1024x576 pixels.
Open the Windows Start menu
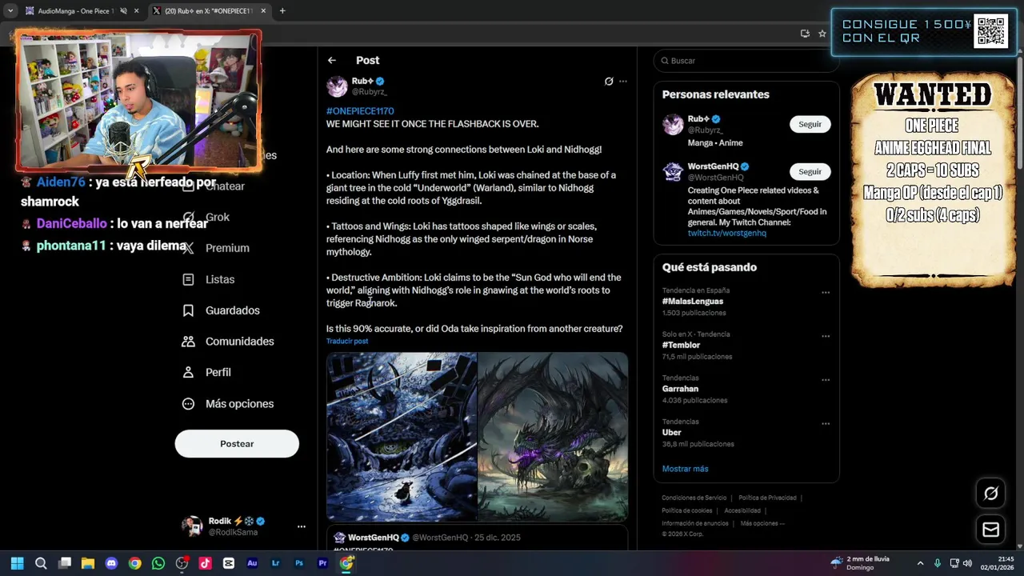18,563
